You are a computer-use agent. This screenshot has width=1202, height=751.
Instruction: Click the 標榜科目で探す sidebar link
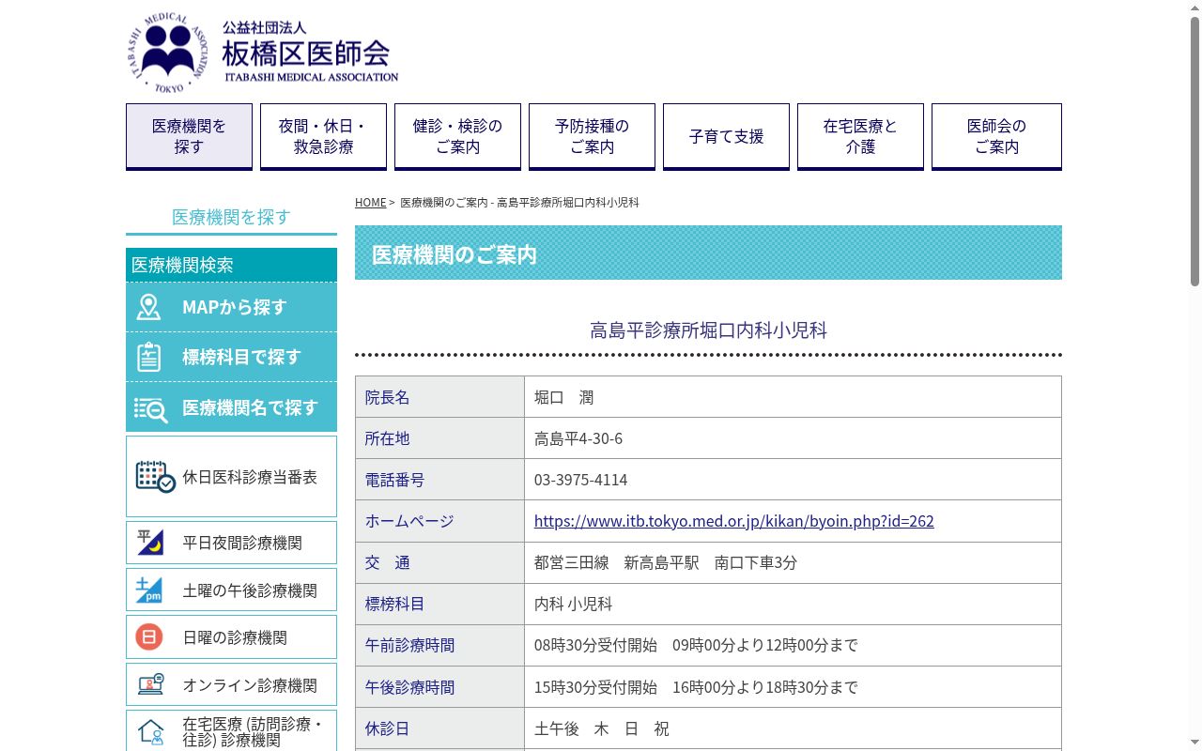[231, 357]
